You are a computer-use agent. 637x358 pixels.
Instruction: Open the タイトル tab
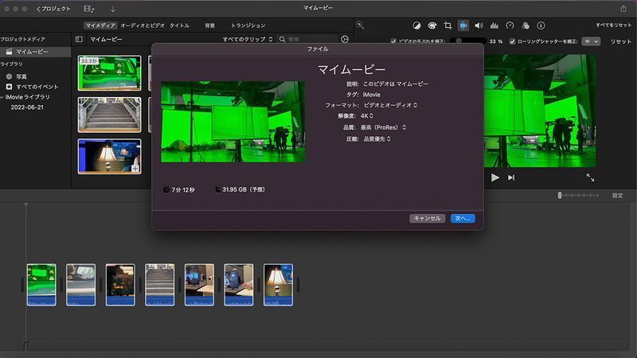[x=179, y=25]
